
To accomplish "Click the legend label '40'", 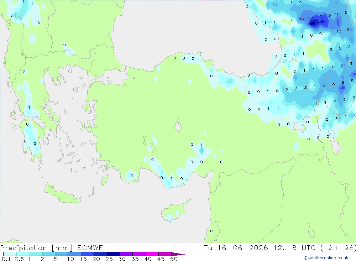I will point(148,259).
